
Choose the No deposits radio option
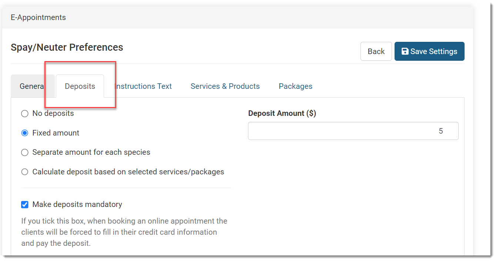pos(25,114)
